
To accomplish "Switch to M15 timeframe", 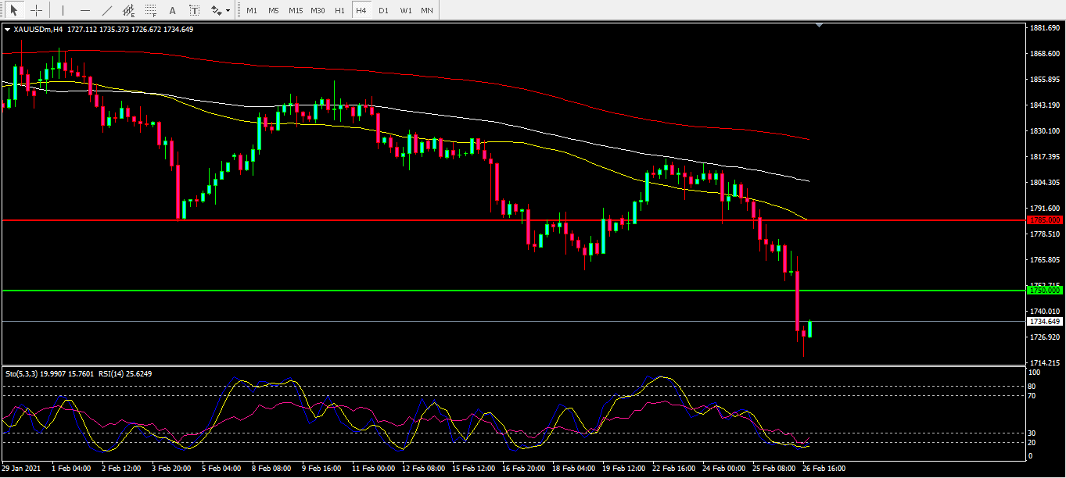I will click(295, 10).
